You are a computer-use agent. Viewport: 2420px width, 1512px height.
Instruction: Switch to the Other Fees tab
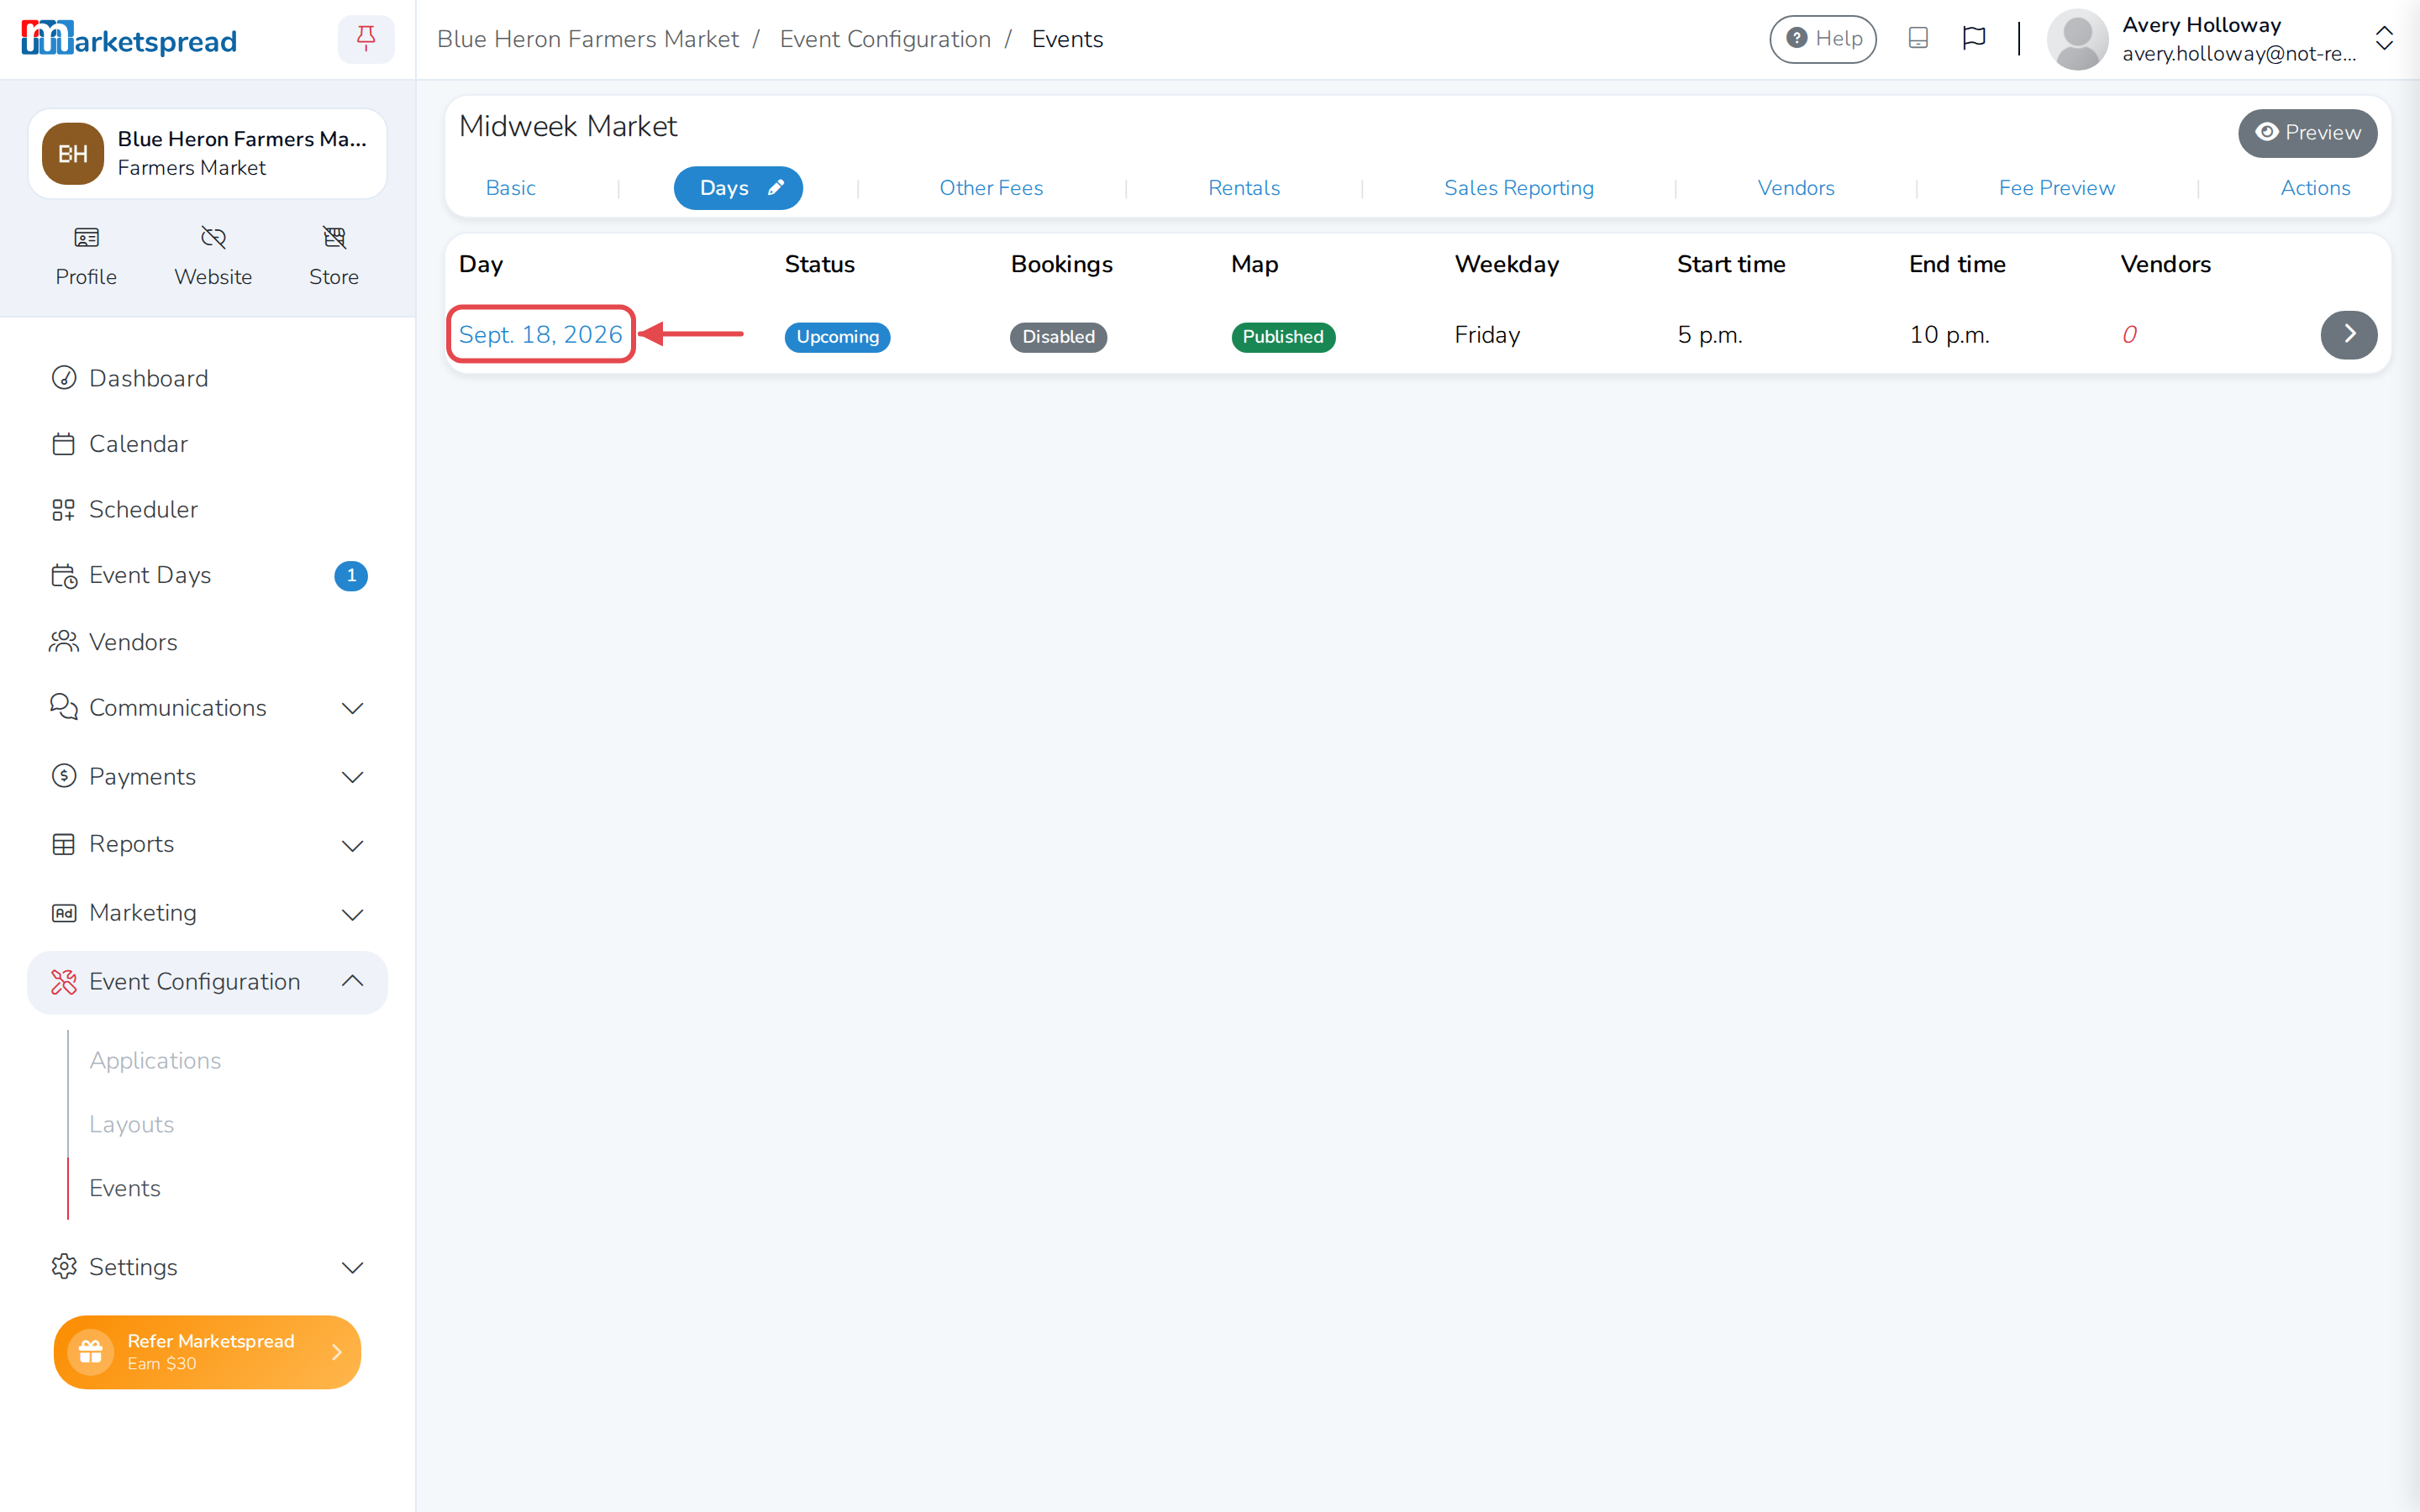(x=991, y=188)
